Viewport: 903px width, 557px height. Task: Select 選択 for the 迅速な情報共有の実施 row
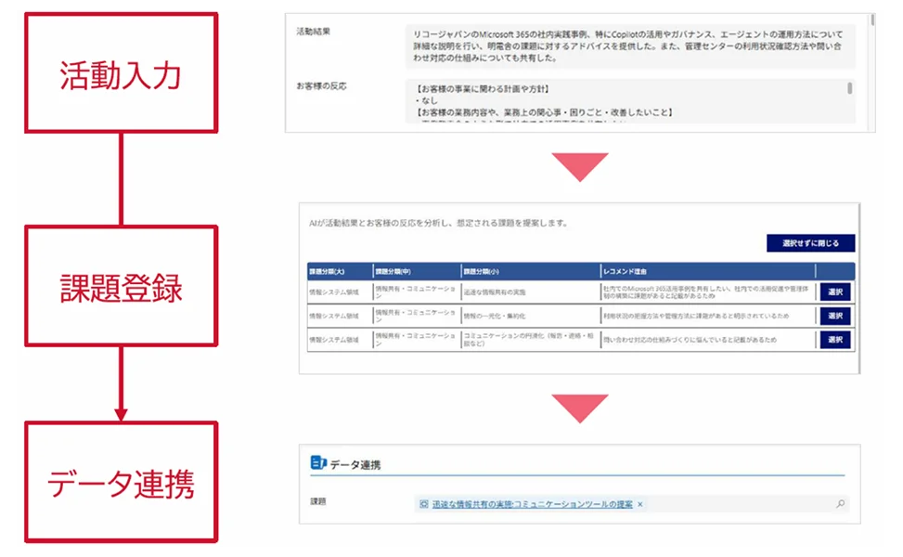click(833, 291)
